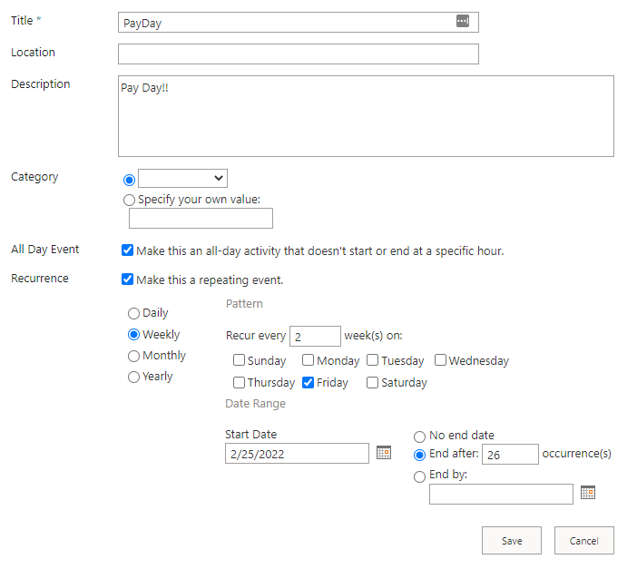Click the Save button
The width and height of the screenshot is (637, 569).
tap(512, 541)
